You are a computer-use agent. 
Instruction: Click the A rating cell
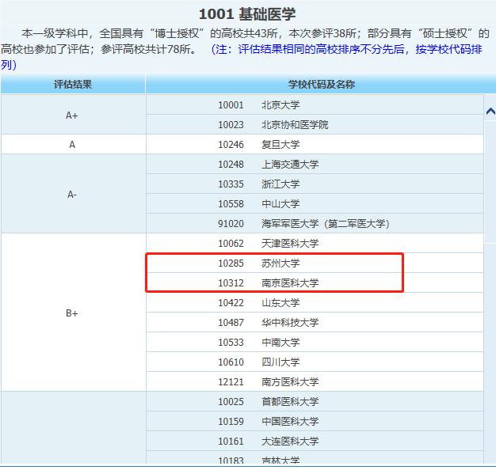tap(73, 144)
